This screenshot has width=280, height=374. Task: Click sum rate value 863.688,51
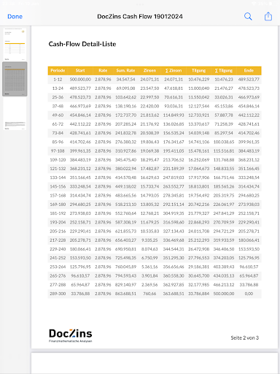[125, 294]
